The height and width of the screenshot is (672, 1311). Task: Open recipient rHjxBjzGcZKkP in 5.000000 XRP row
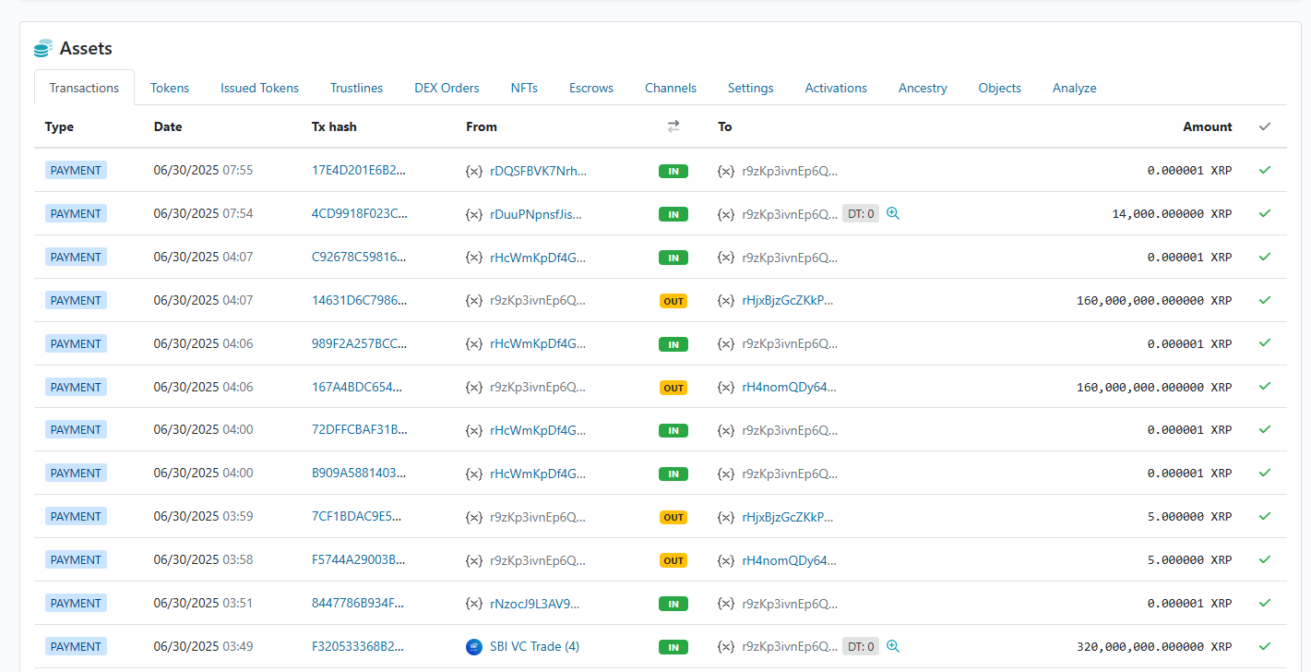click(788, 516)
